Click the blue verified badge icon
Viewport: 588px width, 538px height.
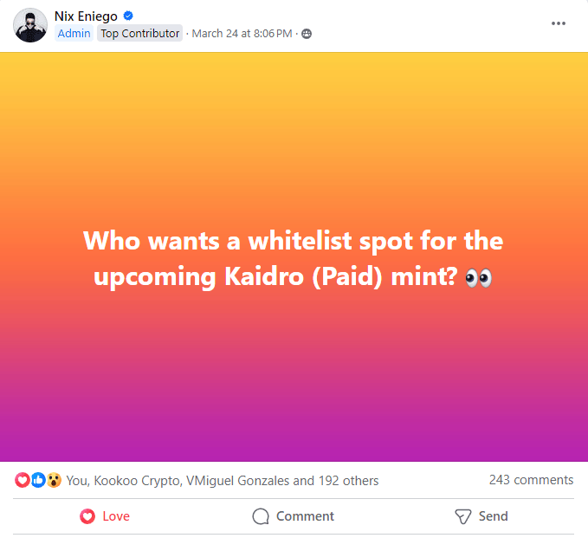coord(128,16)
